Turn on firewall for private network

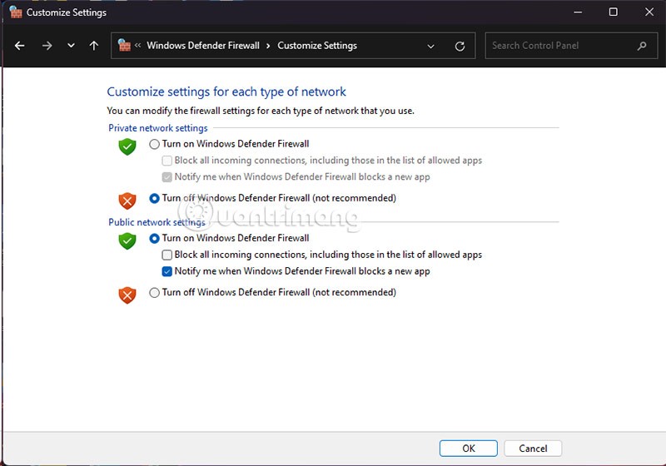point(154,144)
